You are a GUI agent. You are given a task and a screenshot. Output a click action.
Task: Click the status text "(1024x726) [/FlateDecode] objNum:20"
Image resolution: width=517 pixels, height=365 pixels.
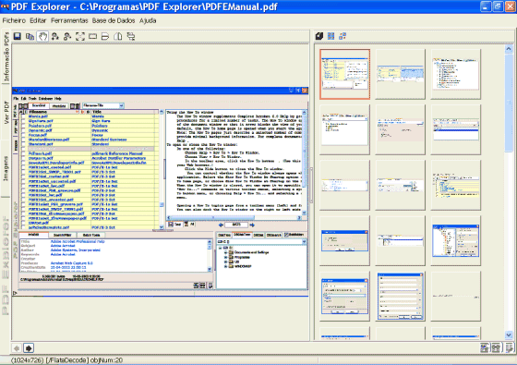pyautogui.click(x=66, y=360)
